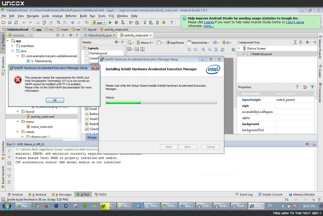The image size is (323, 216).
Task: Click the Properties panel help question mark
Action: (x=297, y=87)
